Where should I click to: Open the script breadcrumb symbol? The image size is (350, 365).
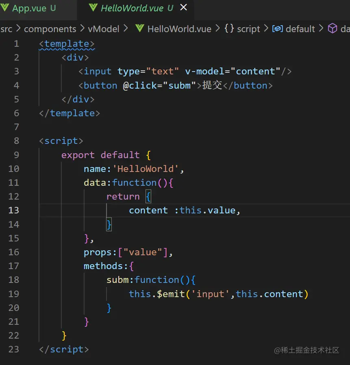point(248,29)
